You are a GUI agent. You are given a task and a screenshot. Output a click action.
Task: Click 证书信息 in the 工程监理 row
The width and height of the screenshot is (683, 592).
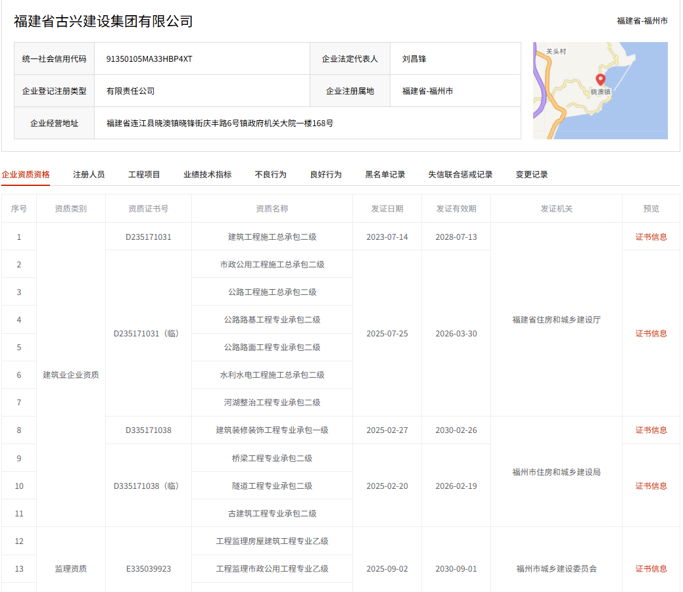(650, 569)
